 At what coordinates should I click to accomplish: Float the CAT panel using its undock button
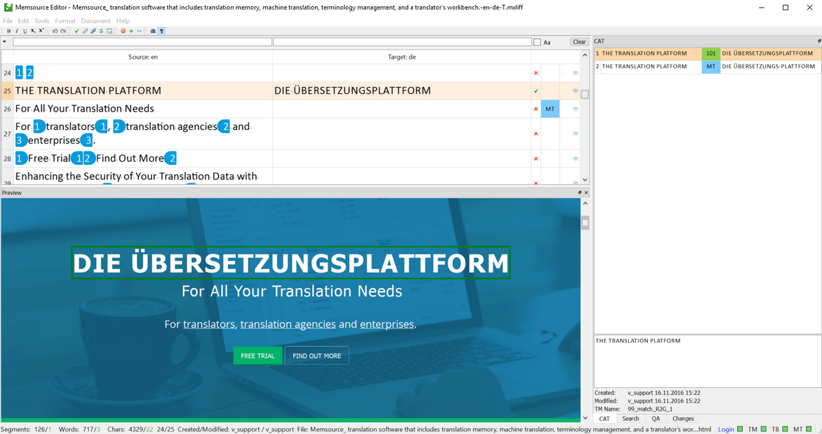tap(819, 41)
